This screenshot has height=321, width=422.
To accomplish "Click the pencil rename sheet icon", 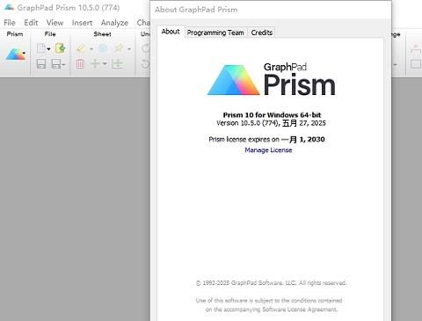I will click(x=81, y=48).
